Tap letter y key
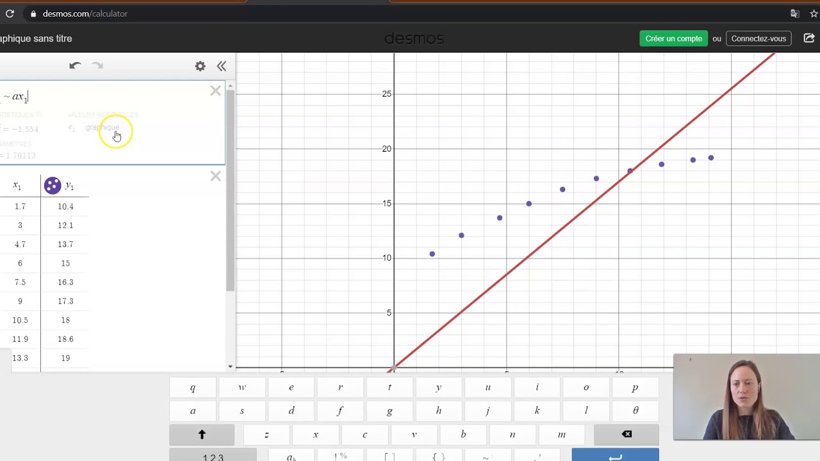This screenshot has height=461, width=820. (x=439, y=387)
